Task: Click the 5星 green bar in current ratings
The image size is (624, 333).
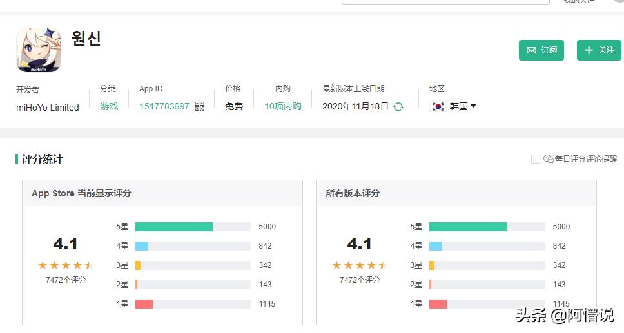Action: tap(174, 227)
